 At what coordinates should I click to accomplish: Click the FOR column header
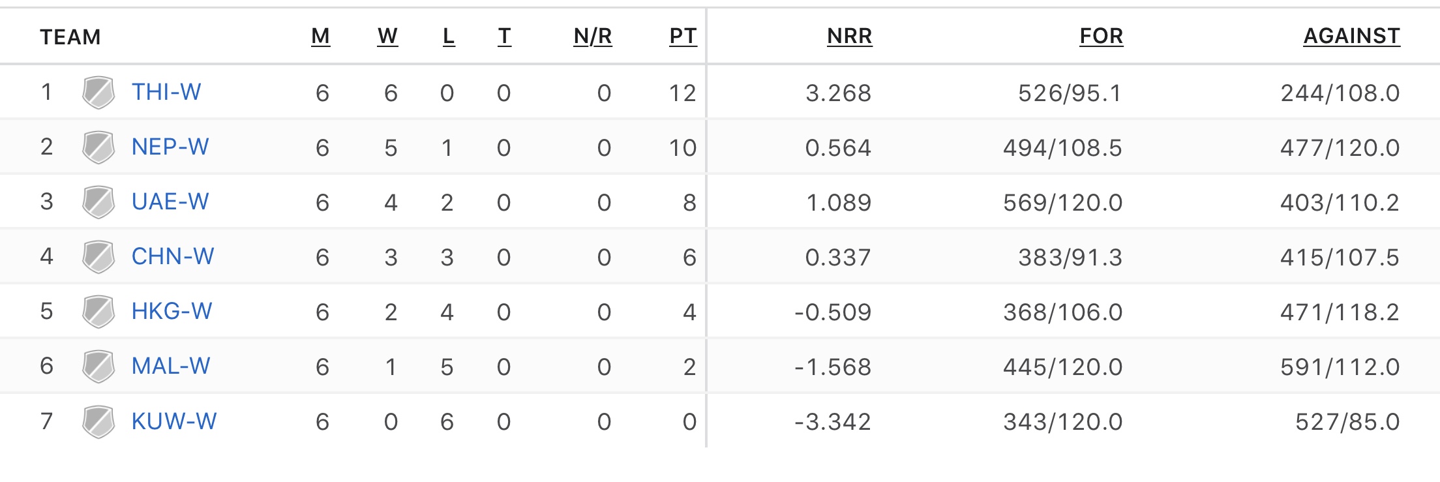[1102, 37]
